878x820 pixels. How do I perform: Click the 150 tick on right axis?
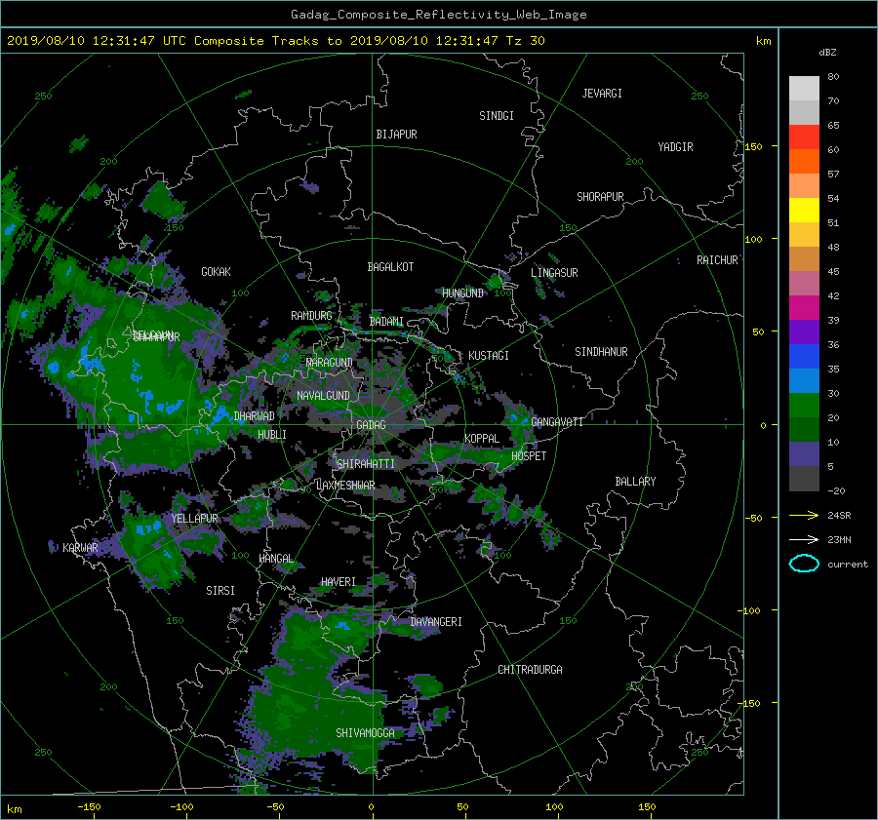pyautogui.click(x=753, y=146)
